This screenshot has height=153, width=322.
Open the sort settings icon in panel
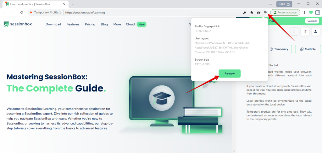[305, 32]
